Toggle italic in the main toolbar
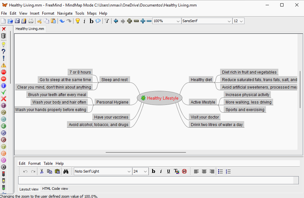This screenshot has height=198, width=304. pyautogui.click(x=85, y=21)
